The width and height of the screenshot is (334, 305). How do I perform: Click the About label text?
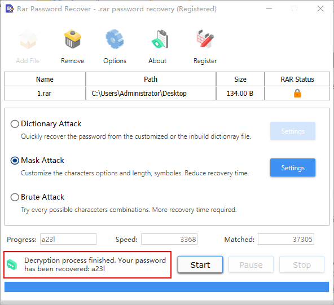[x=157, y=61]
